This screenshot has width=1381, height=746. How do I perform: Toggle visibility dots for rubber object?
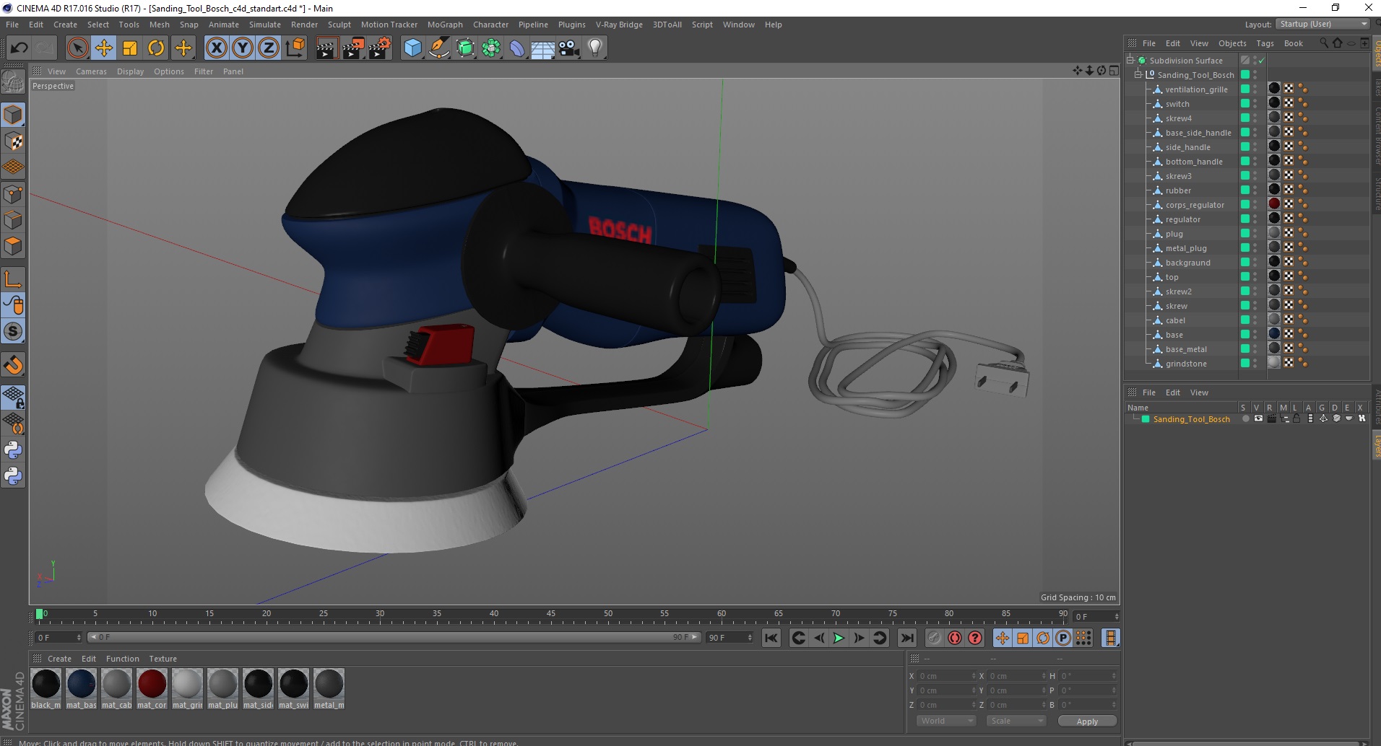pyautogui.click(x=1255, y=190)
